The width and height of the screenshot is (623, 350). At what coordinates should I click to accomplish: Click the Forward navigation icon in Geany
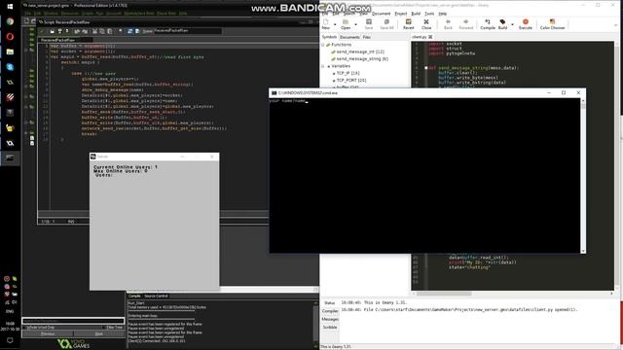coord(465,23)
